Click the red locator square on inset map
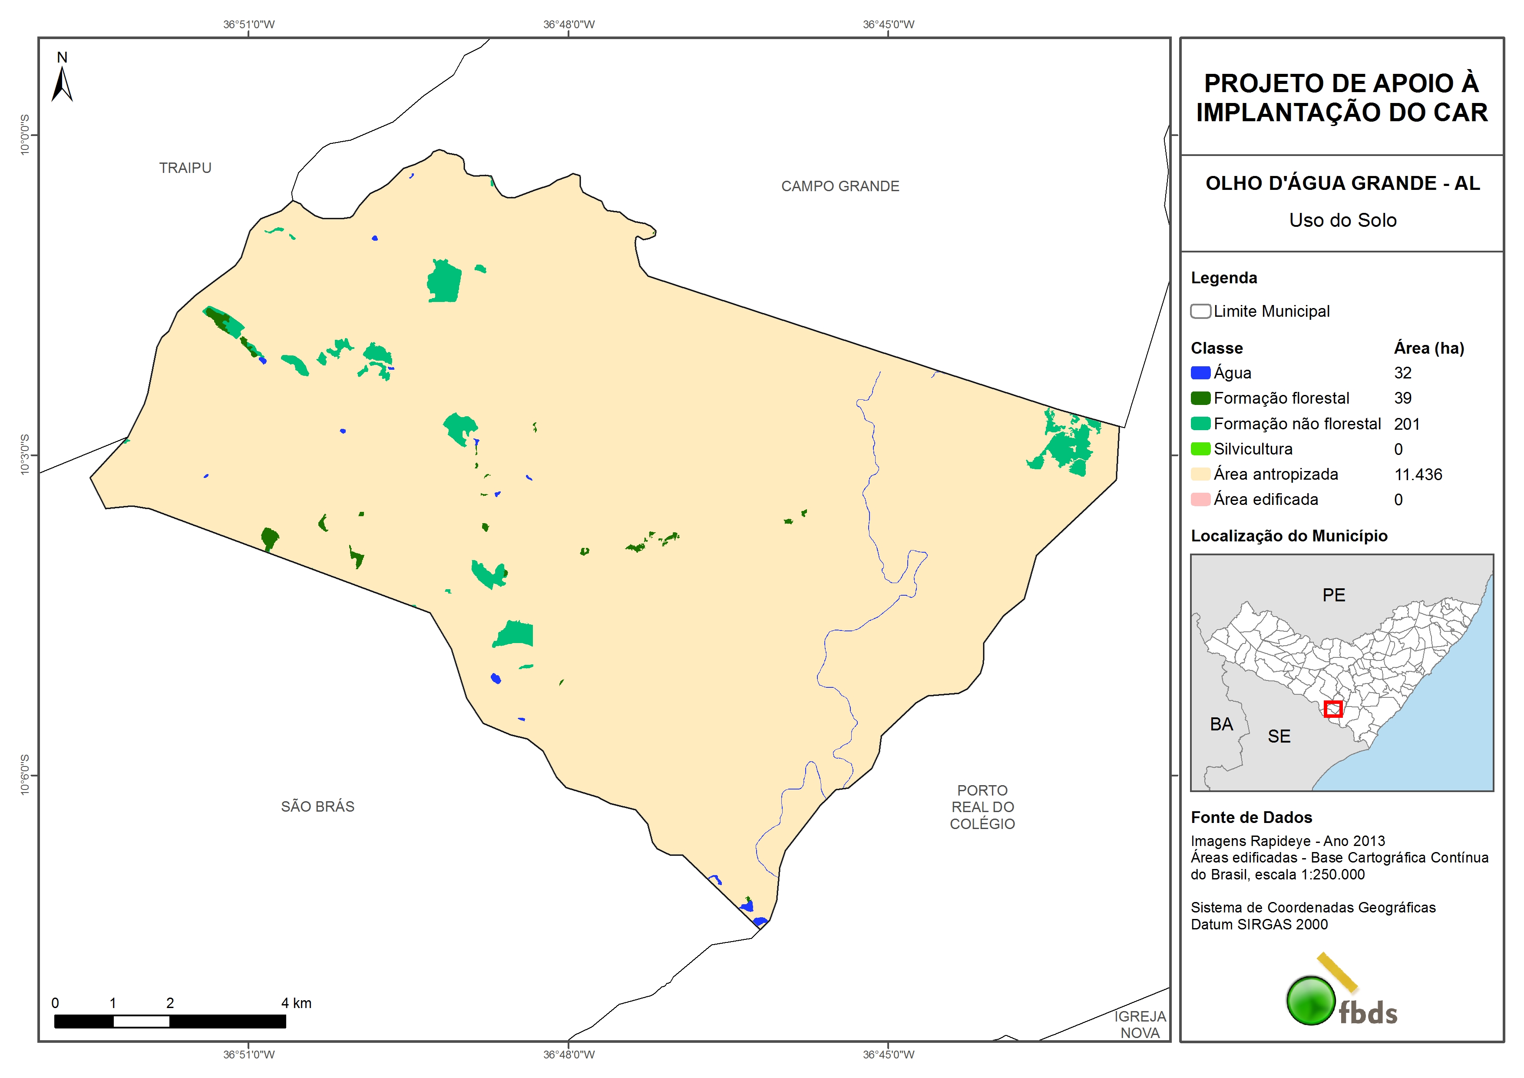This screenshot has width=1524, height=1078. tap(1333, 709)
